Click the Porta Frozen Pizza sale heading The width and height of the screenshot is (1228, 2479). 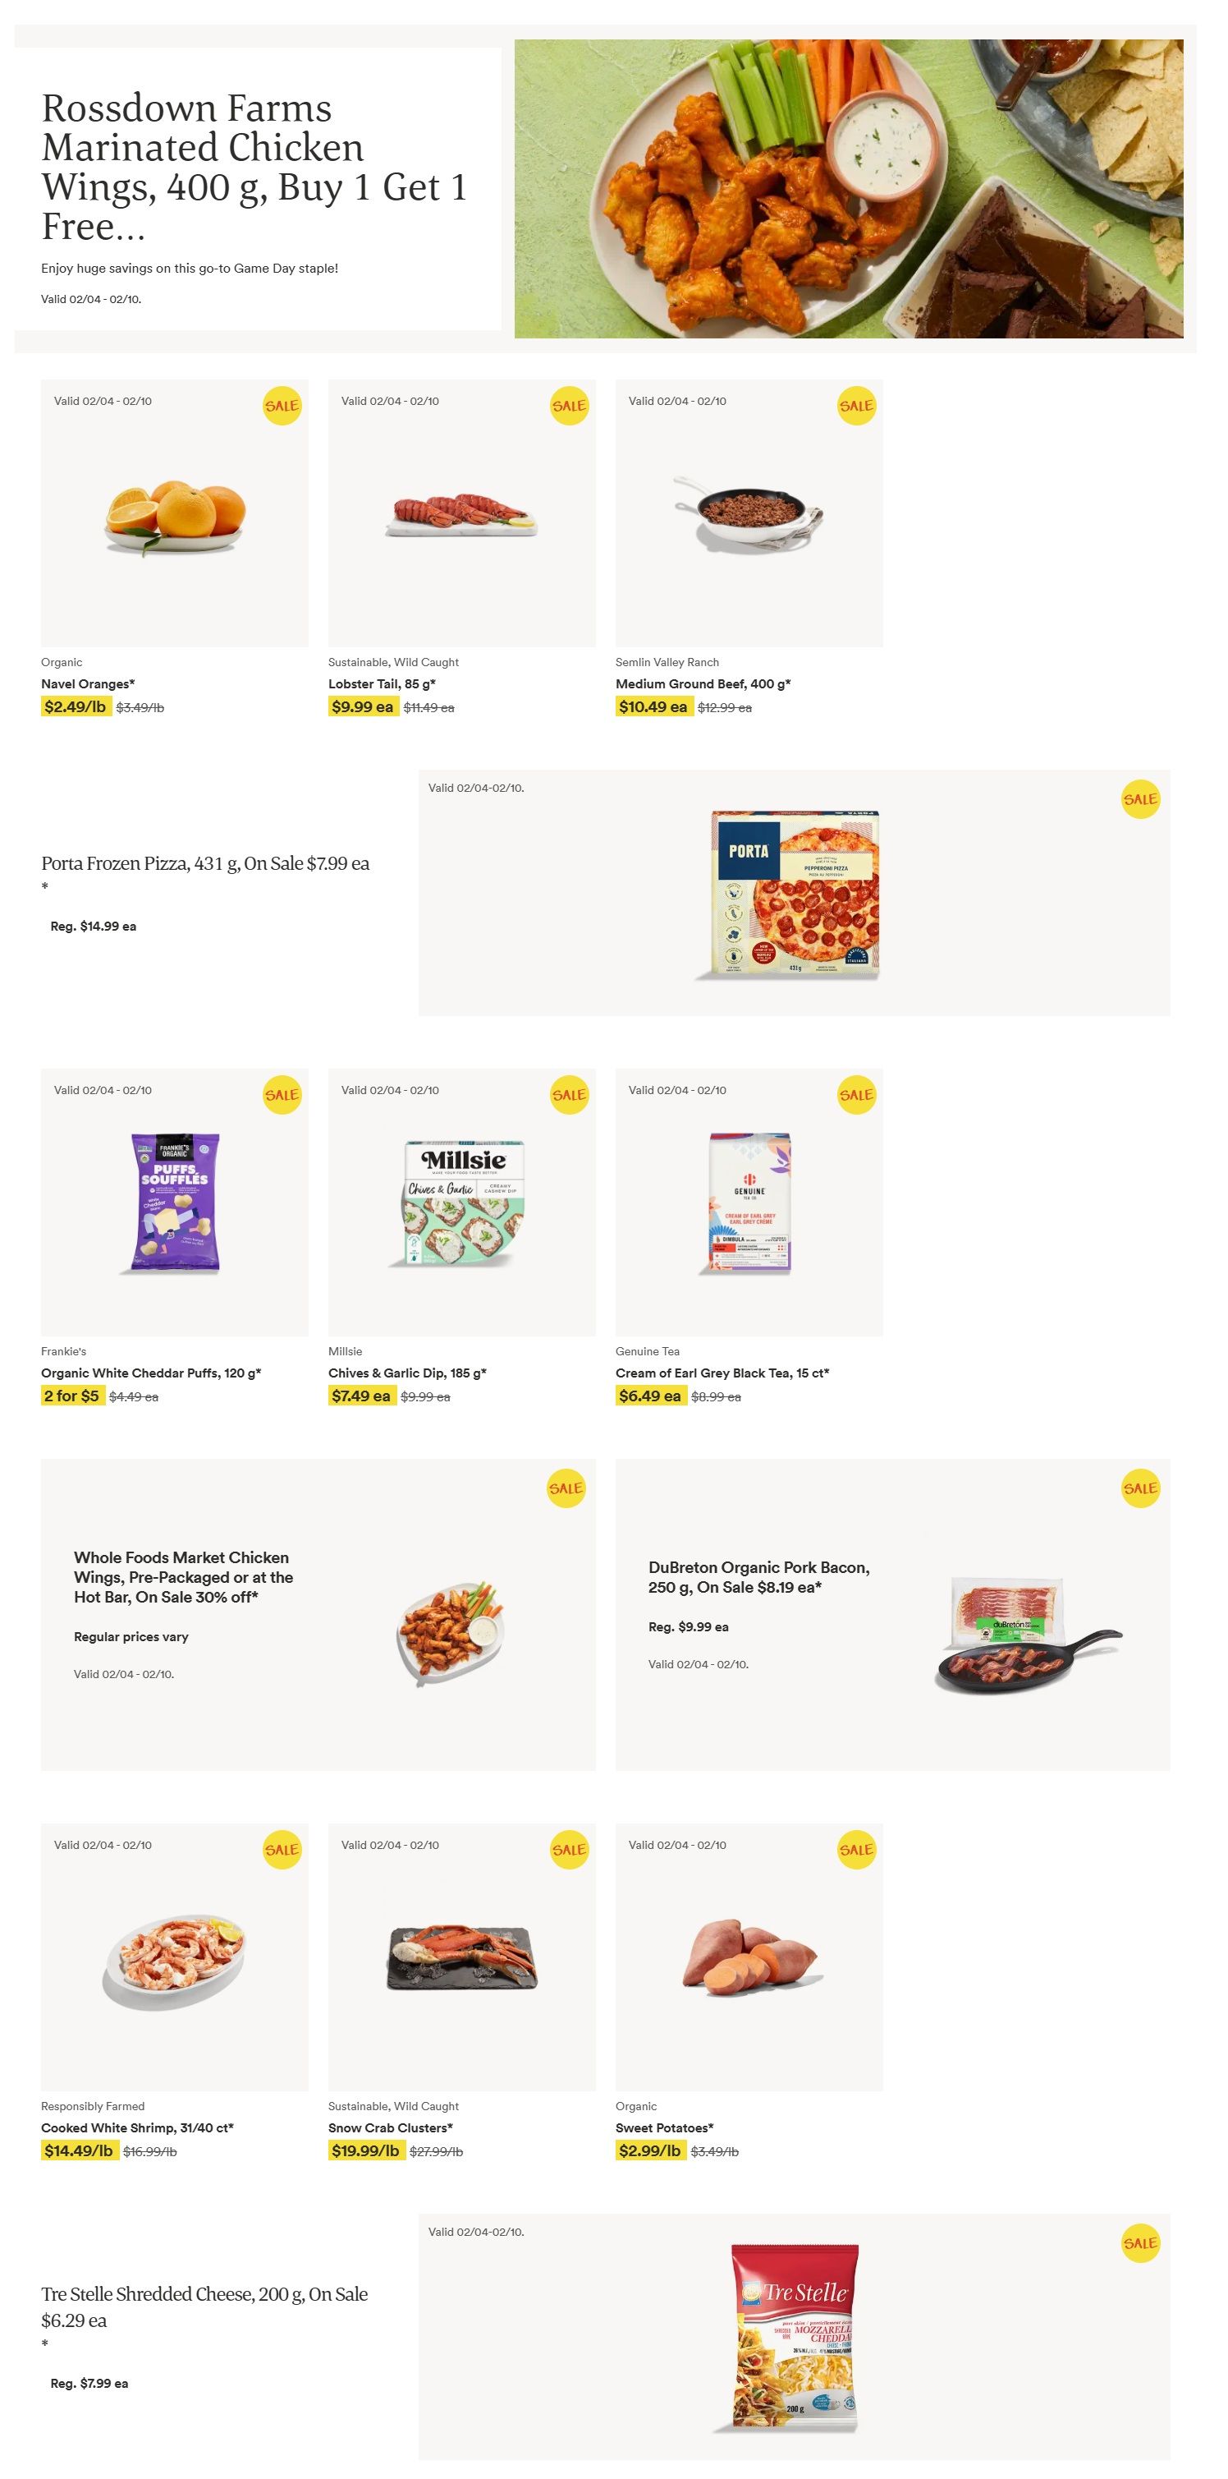[x=205, y=864]
